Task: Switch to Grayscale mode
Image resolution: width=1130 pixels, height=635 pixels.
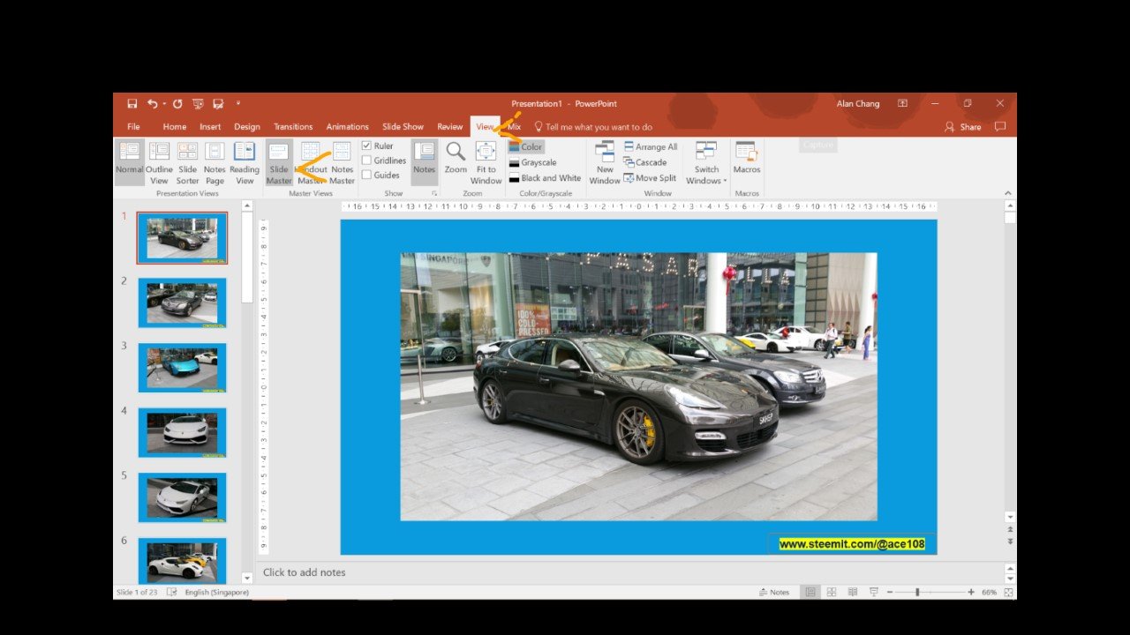Action: tap(532, 162)
